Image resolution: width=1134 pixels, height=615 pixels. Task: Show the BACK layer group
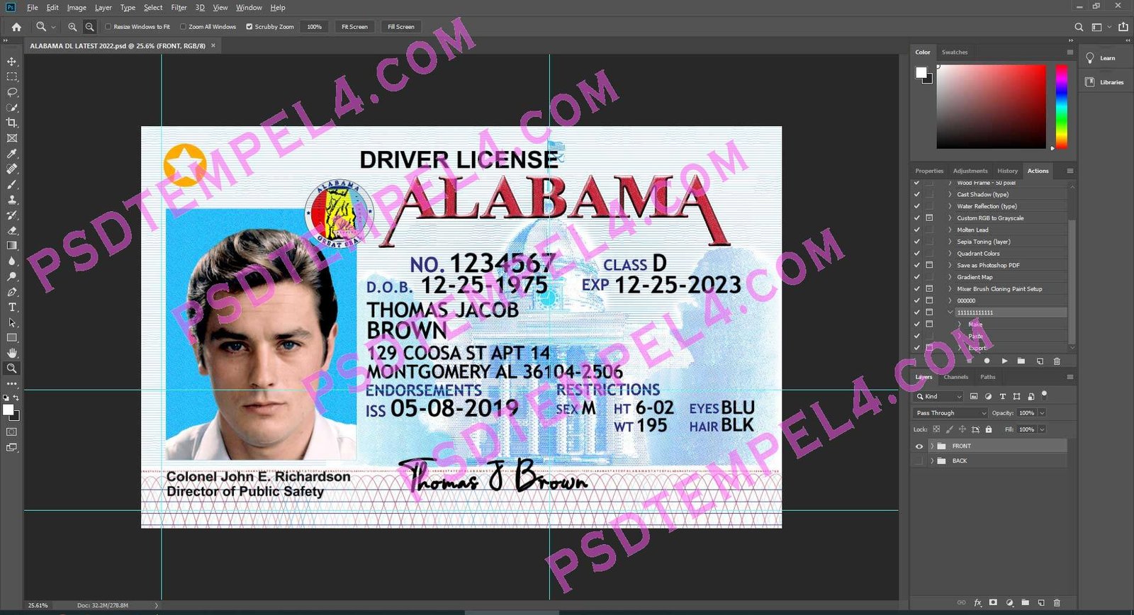919,461
